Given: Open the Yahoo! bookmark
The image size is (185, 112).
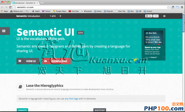Looking at the screenshot, I should (46, 11).
